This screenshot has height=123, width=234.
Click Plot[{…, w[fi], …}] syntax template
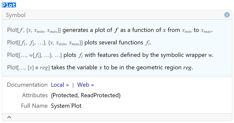(x=34, y=55)
